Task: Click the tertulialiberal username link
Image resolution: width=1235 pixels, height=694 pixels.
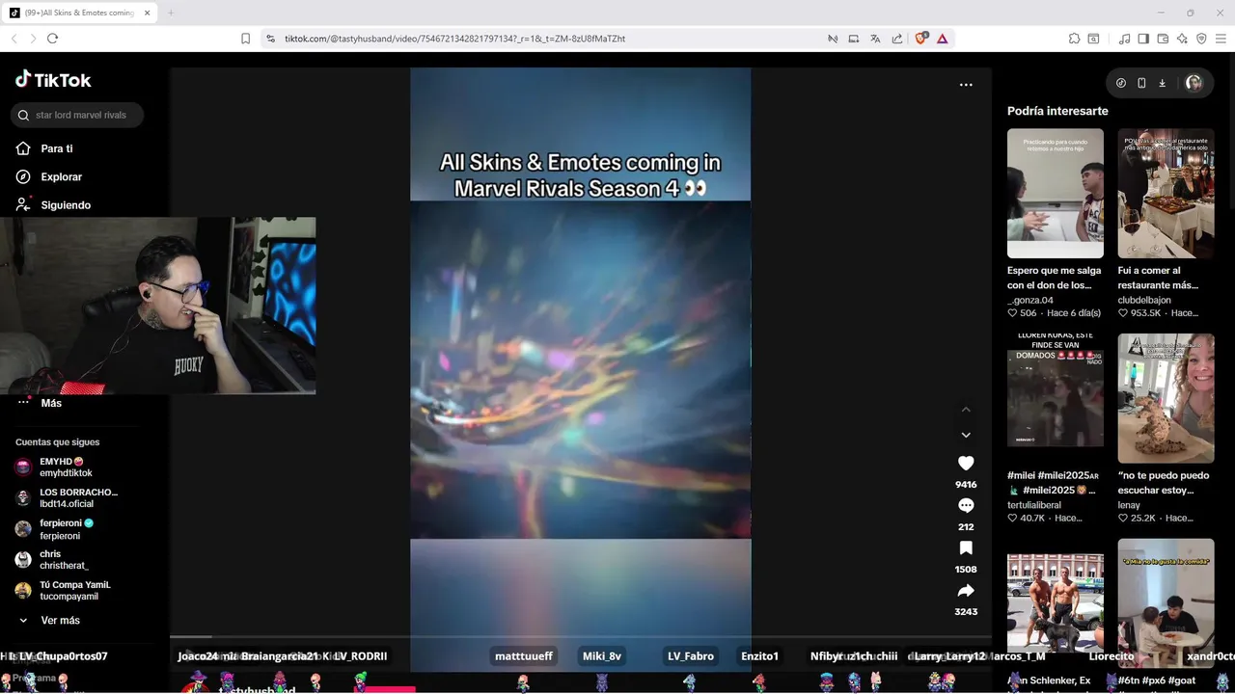Action: tap(1034, 505)
